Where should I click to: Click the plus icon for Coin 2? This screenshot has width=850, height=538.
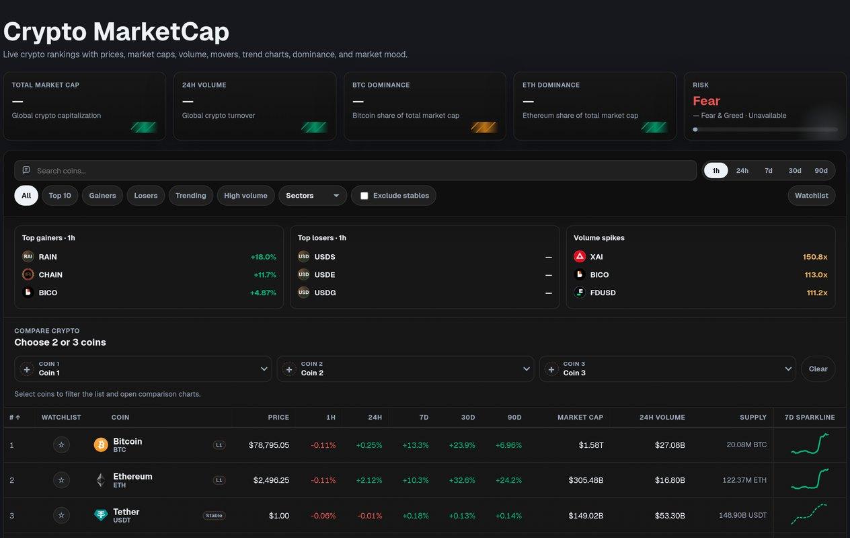[289, 369]
